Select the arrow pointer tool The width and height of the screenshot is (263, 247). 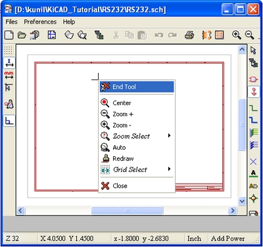coord(253,50)
